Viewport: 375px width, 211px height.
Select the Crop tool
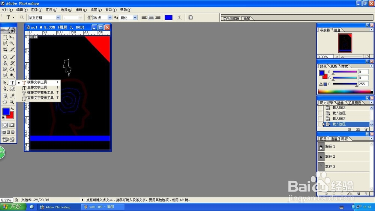pos(5,49)
